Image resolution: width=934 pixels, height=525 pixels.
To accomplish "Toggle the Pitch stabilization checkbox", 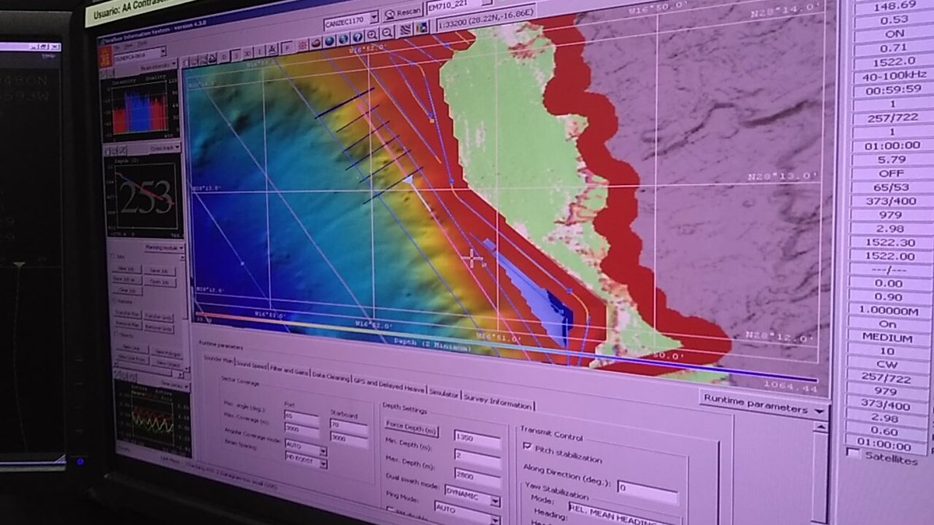I will [x=529, y=446].
